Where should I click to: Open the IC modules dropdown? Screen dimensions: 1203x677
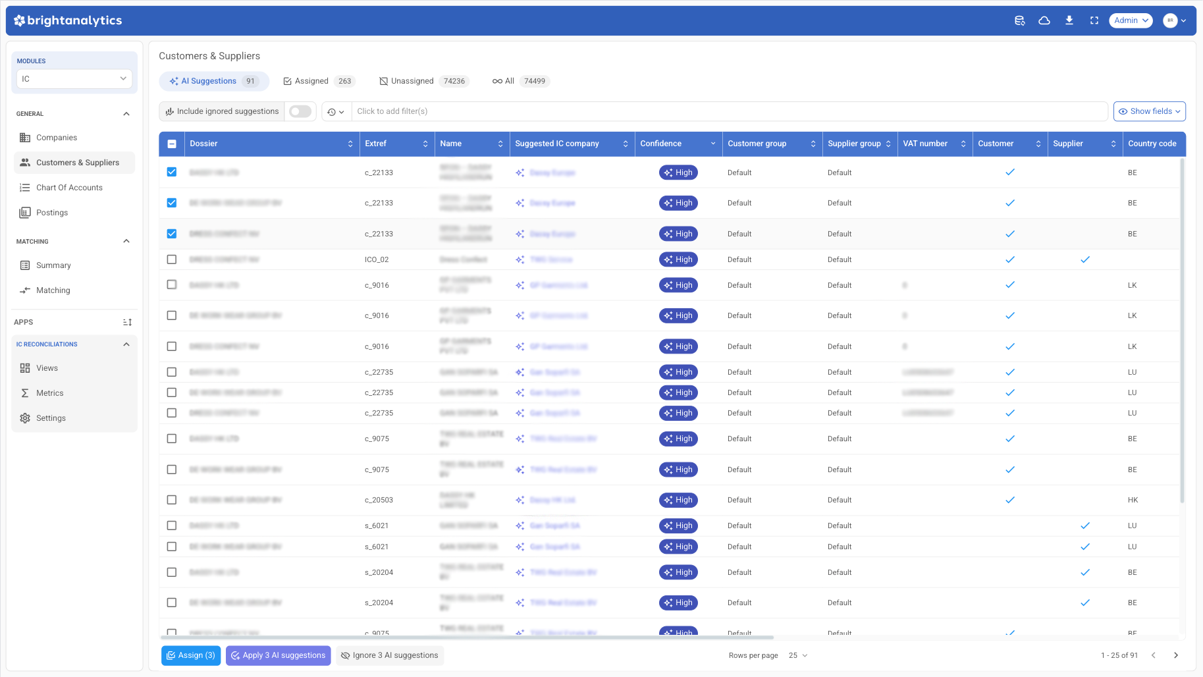pyautogui.click(x=74, y=79)
